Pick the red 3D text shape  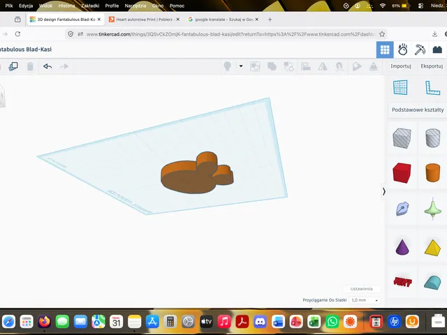[x=402, y=282]
